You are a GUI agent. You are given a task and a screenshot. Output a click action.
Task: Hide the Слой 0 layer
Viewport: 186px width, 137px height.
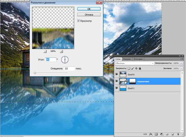click(x=117, y=74)
